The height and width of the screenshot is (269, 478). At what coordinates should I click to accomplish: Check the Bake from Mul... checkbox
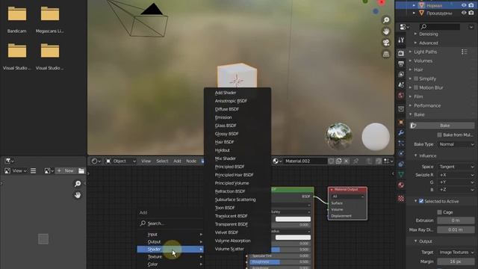pyautogui.click(x=439, y=134)
